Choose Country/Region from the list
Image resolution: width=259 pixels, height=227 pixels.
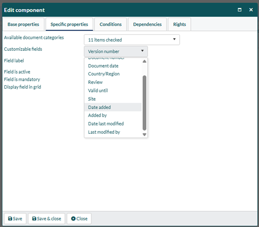click(113, 74)
